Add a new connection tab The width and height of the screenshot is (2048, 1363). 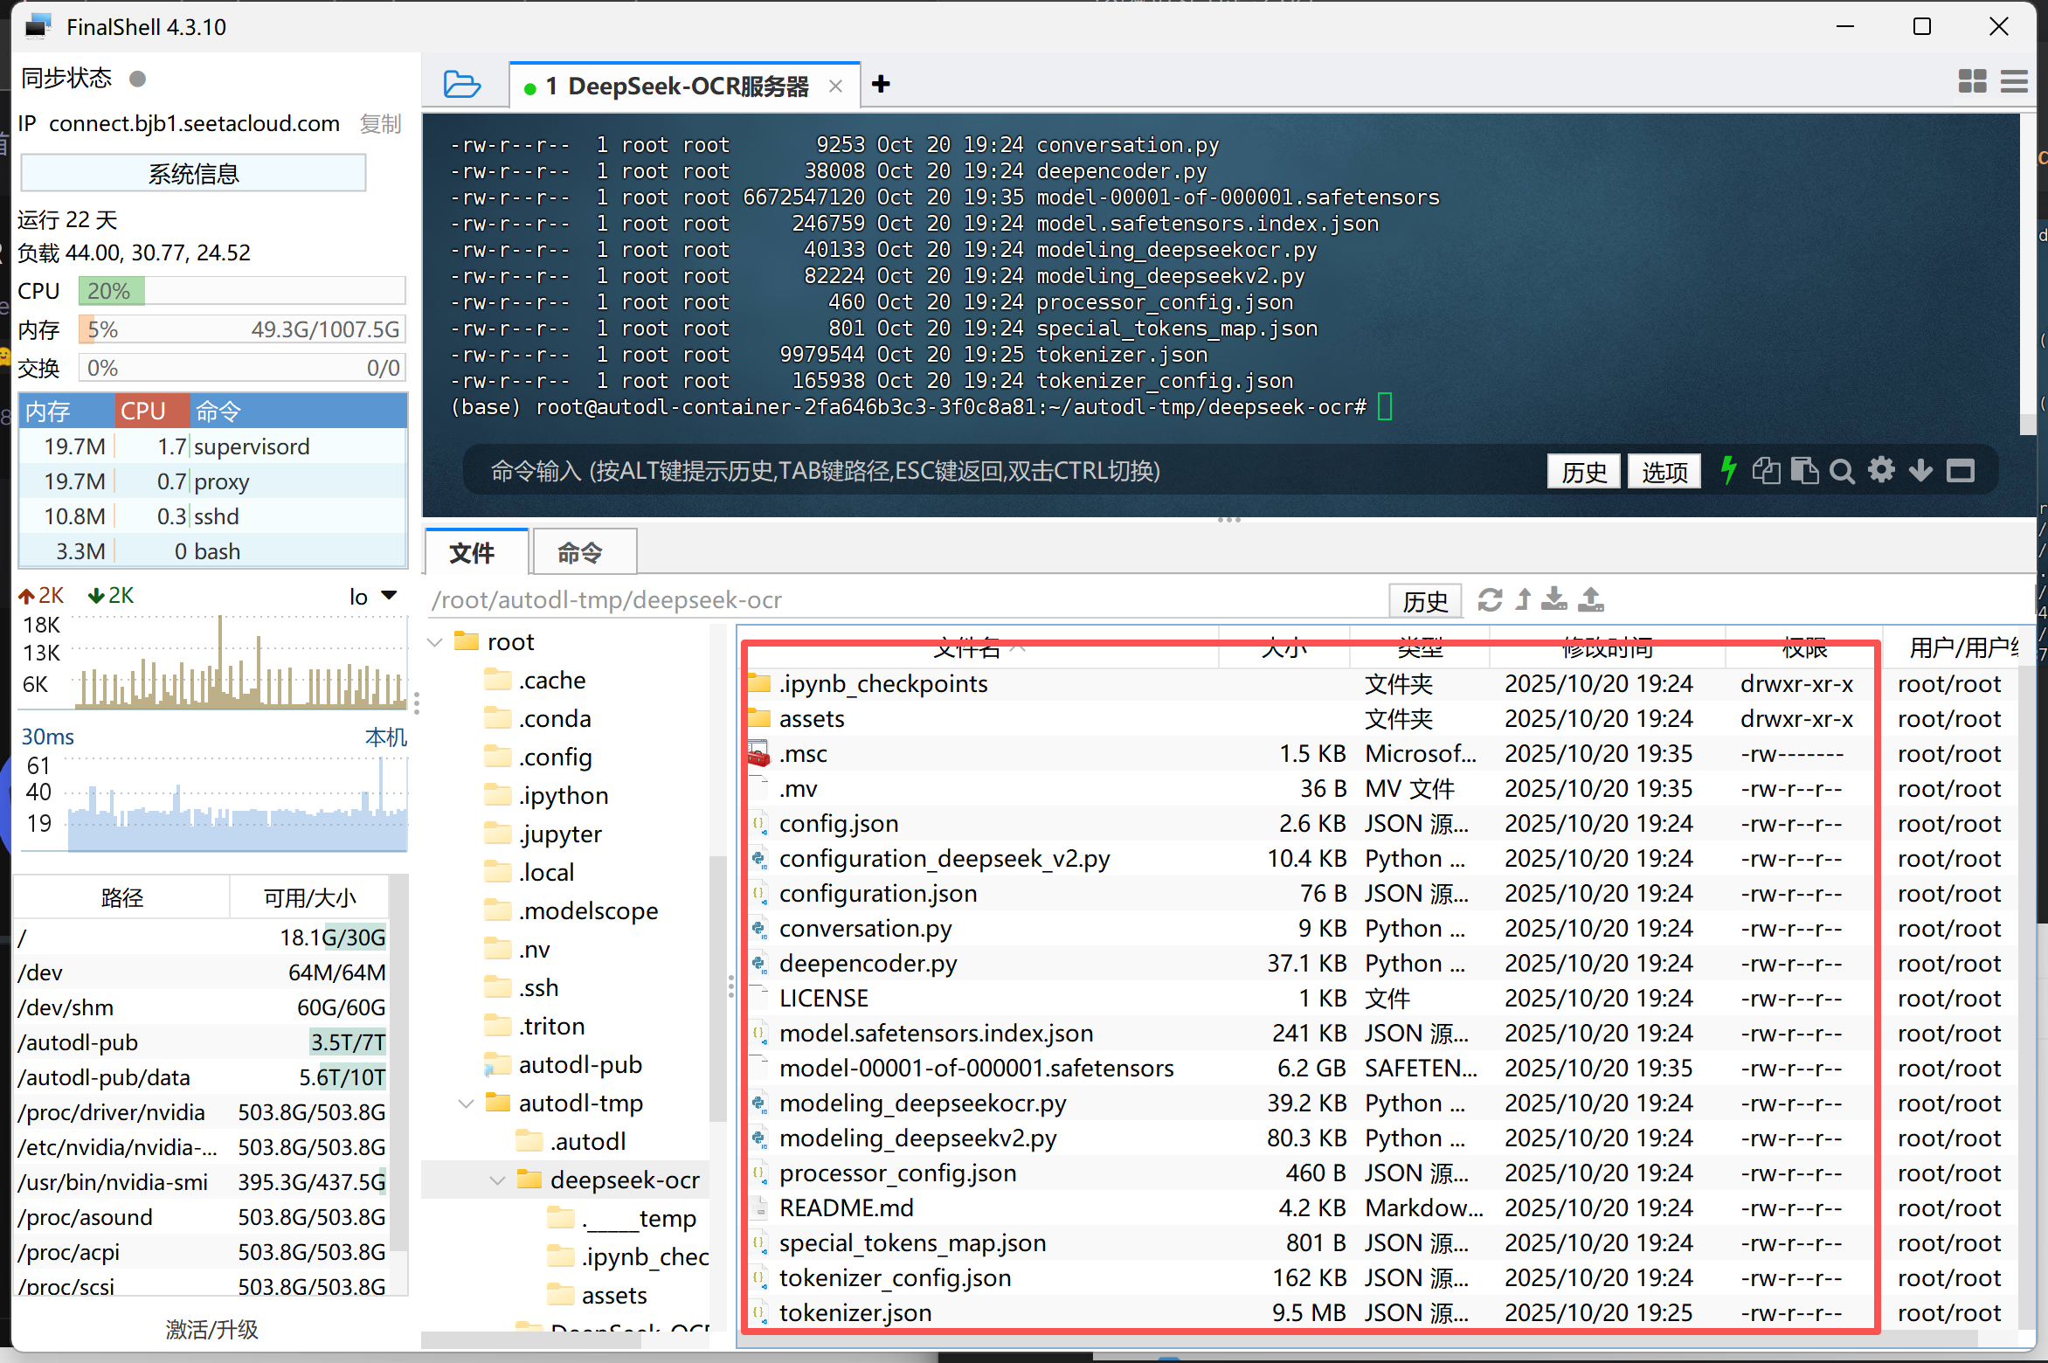coord(881,84)
